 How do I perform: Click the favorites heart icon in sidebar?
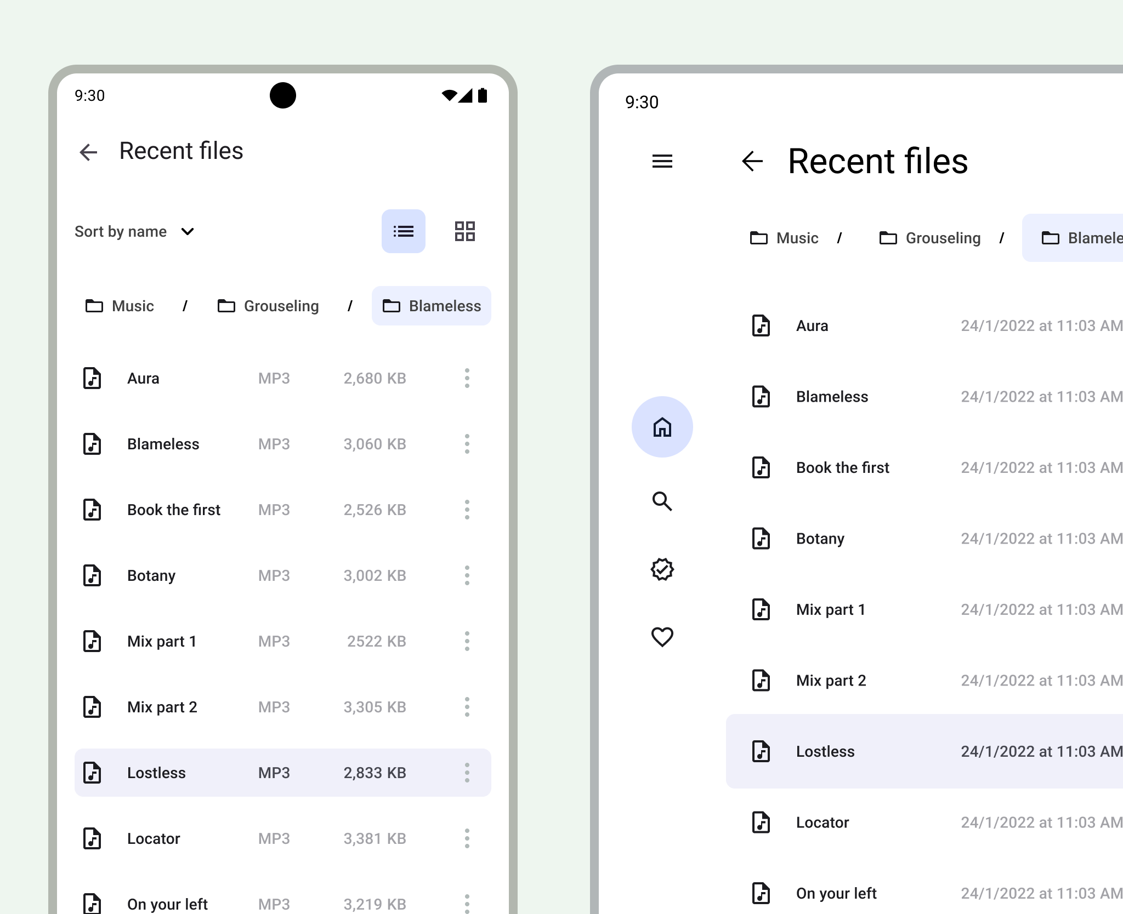coord(663,637)
